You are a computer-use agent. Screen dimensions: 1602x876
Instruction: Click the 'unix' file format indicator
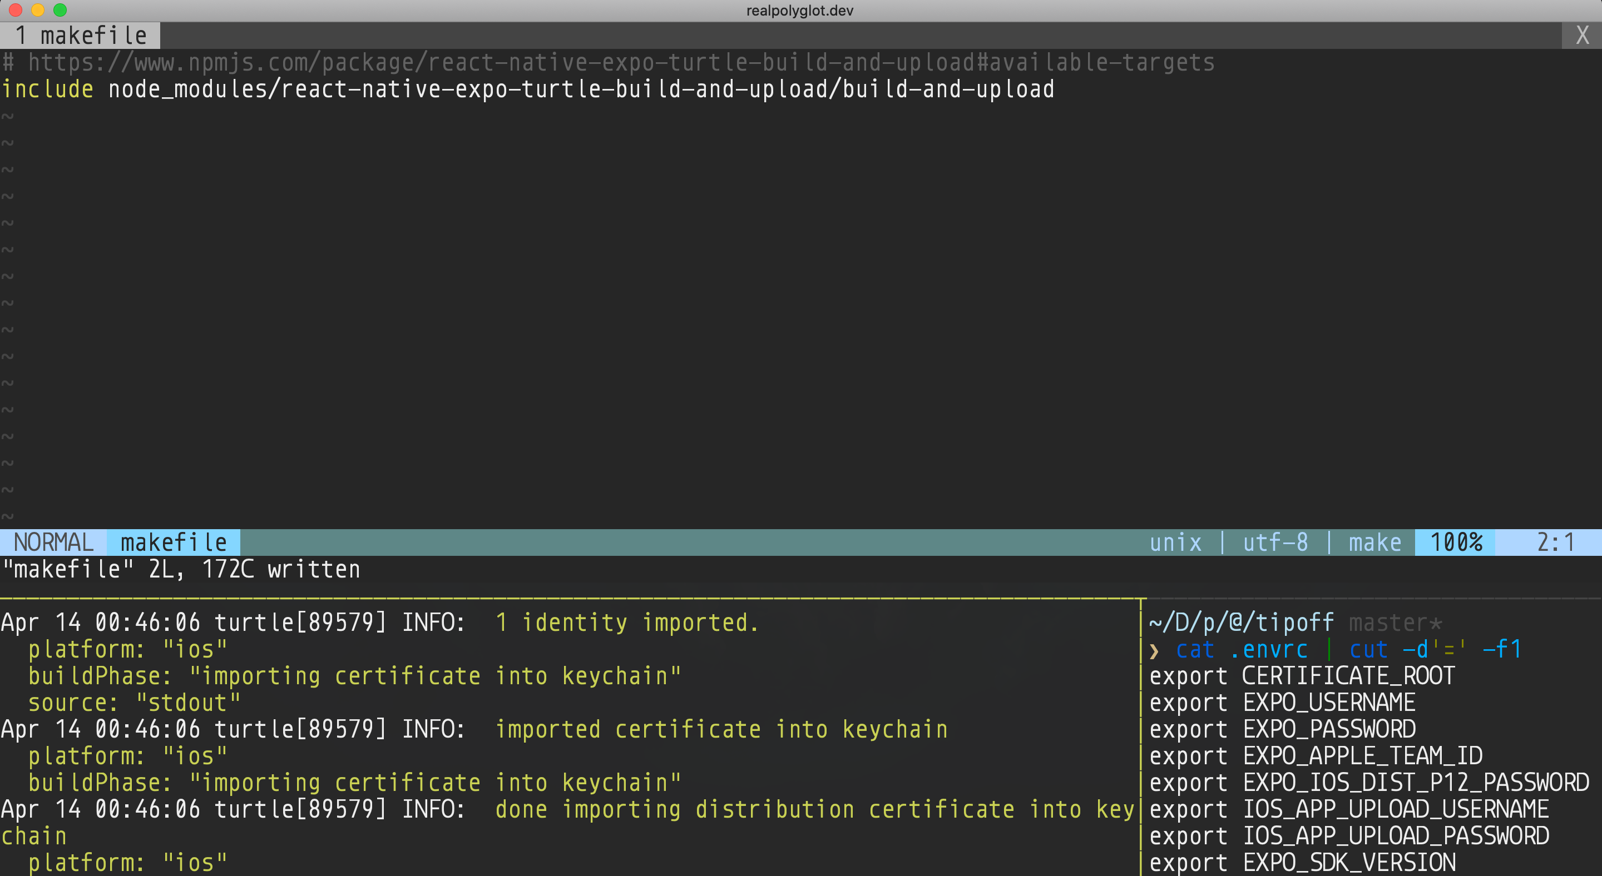coord(1175,542)
